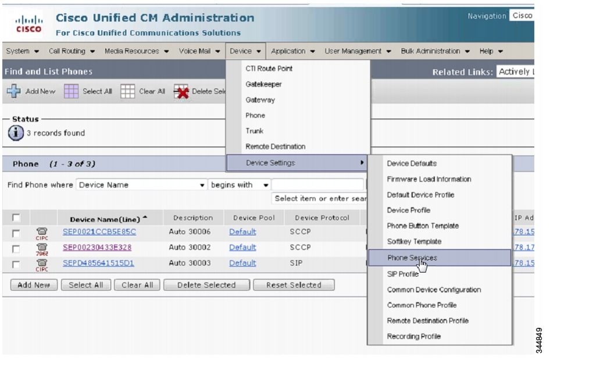
Task: Click the info icon beside 3 records found
Action: pos(16,133)
